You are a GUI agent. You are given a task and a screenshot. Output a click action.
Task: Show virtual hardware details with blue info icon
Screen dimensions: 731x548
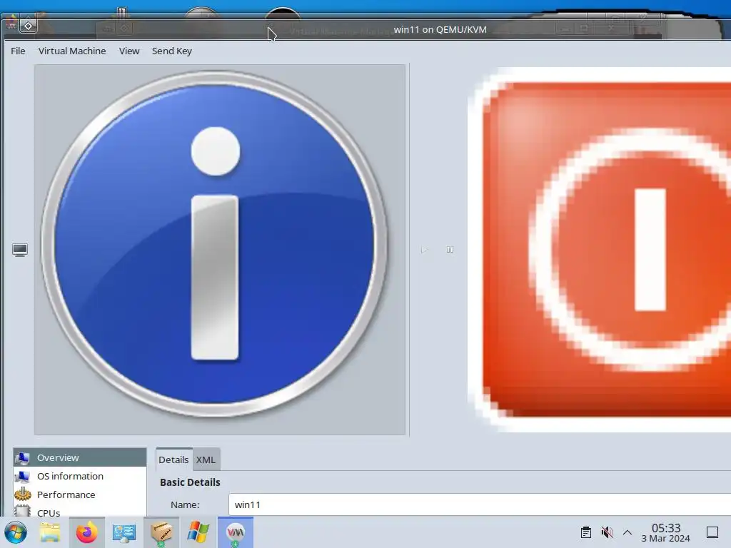pos(220,250)
